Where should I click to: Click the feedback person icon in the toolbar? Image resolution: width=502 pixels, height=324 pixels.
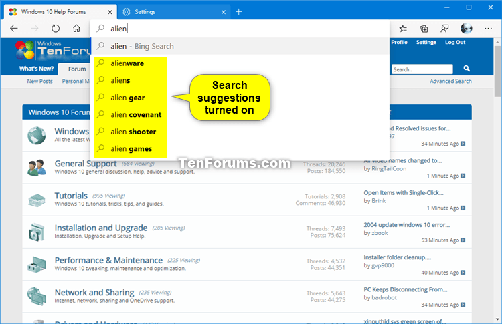(444, 29)
